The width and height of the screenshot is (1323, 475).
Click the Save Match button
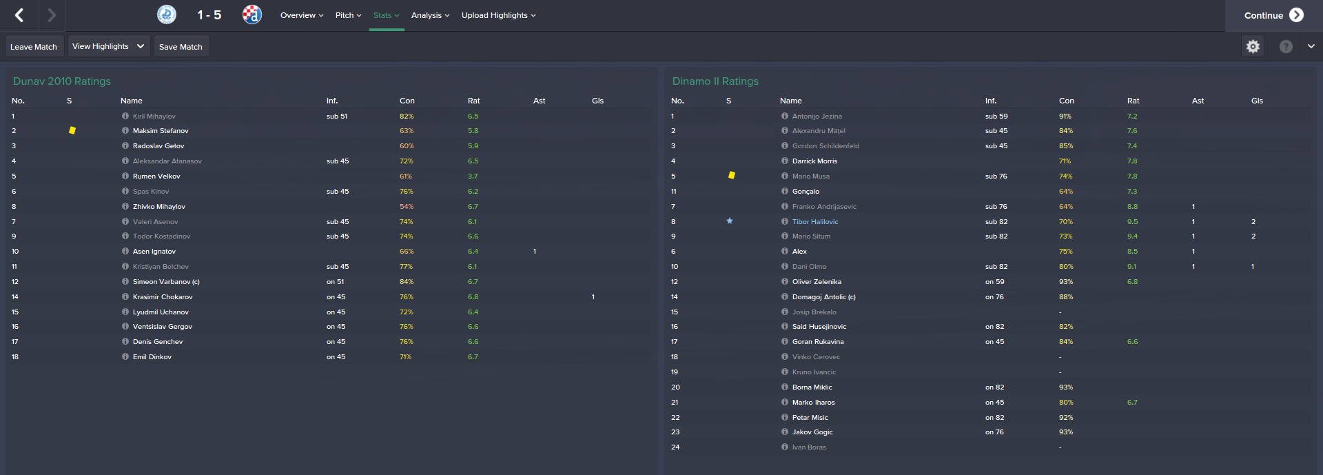click(x=181, y=47)
